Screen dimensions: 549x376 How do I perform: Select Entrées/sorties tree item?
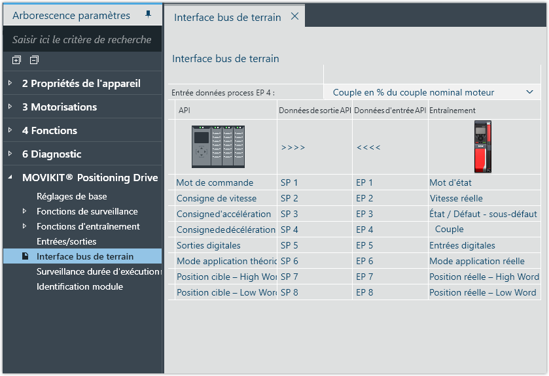66,241
